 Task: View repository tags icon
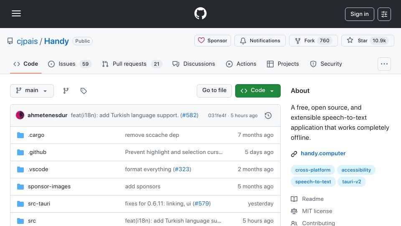[x=84, y=91]
